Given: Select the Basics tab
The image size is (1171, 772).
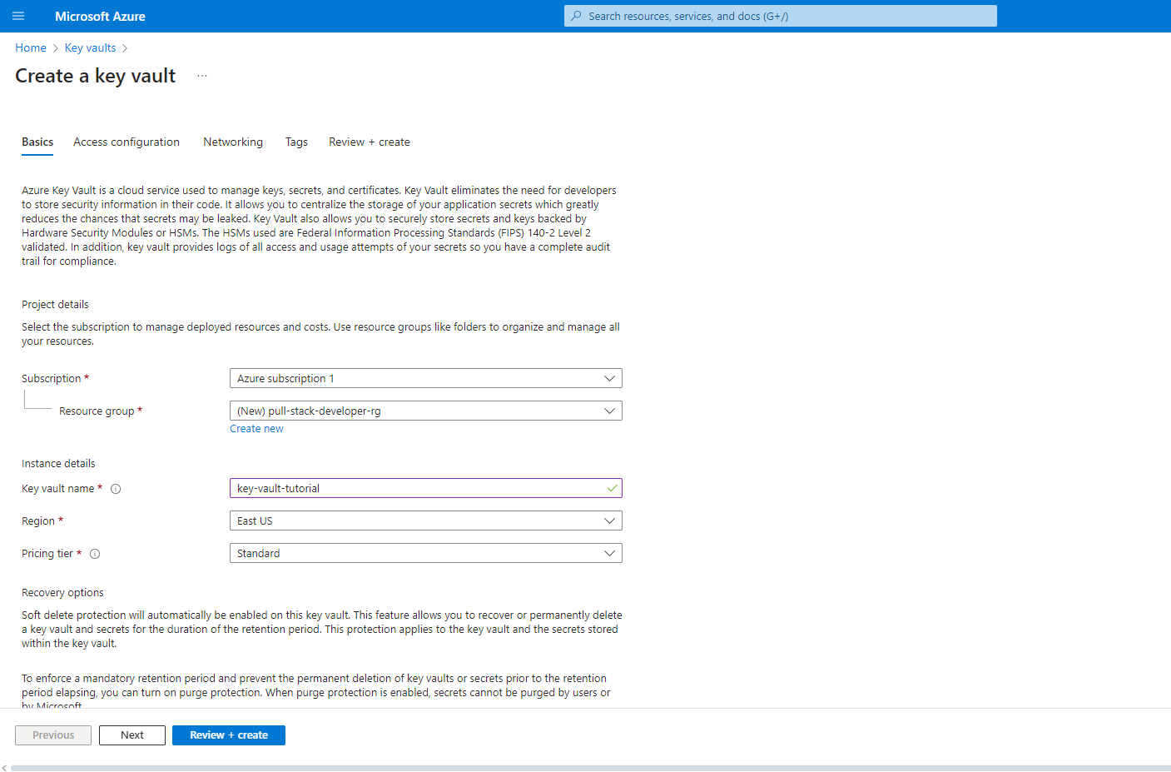Looking at the screenshot, I should point(37,142).
